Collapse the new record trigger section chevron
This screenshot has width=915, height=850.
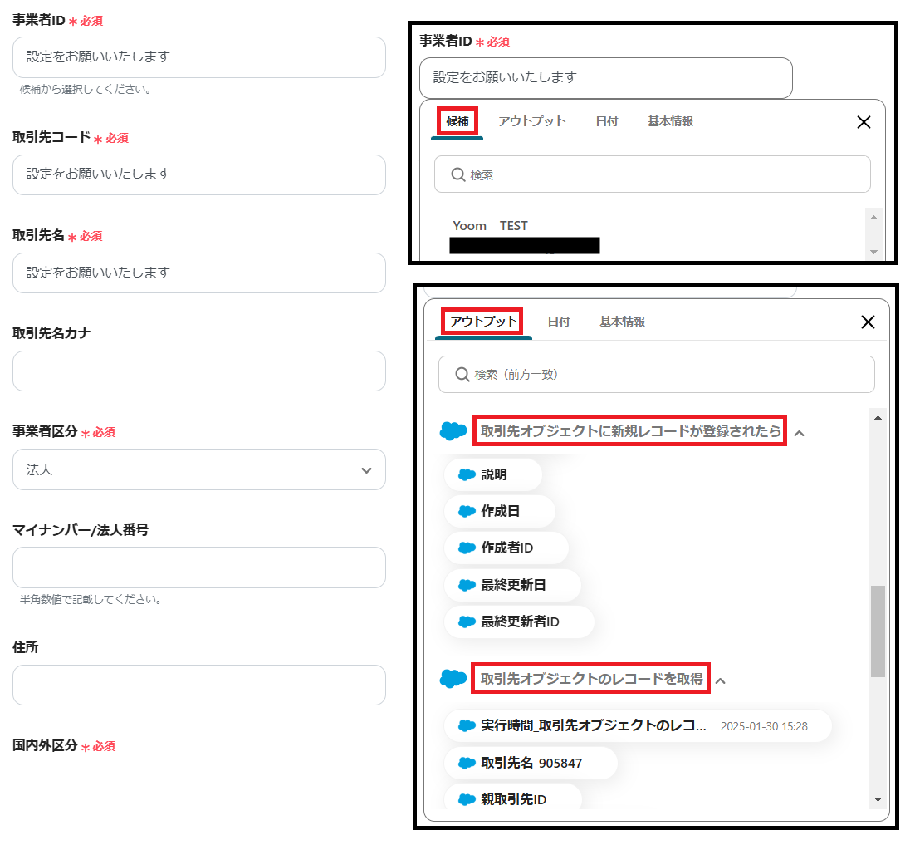[800, 433]
